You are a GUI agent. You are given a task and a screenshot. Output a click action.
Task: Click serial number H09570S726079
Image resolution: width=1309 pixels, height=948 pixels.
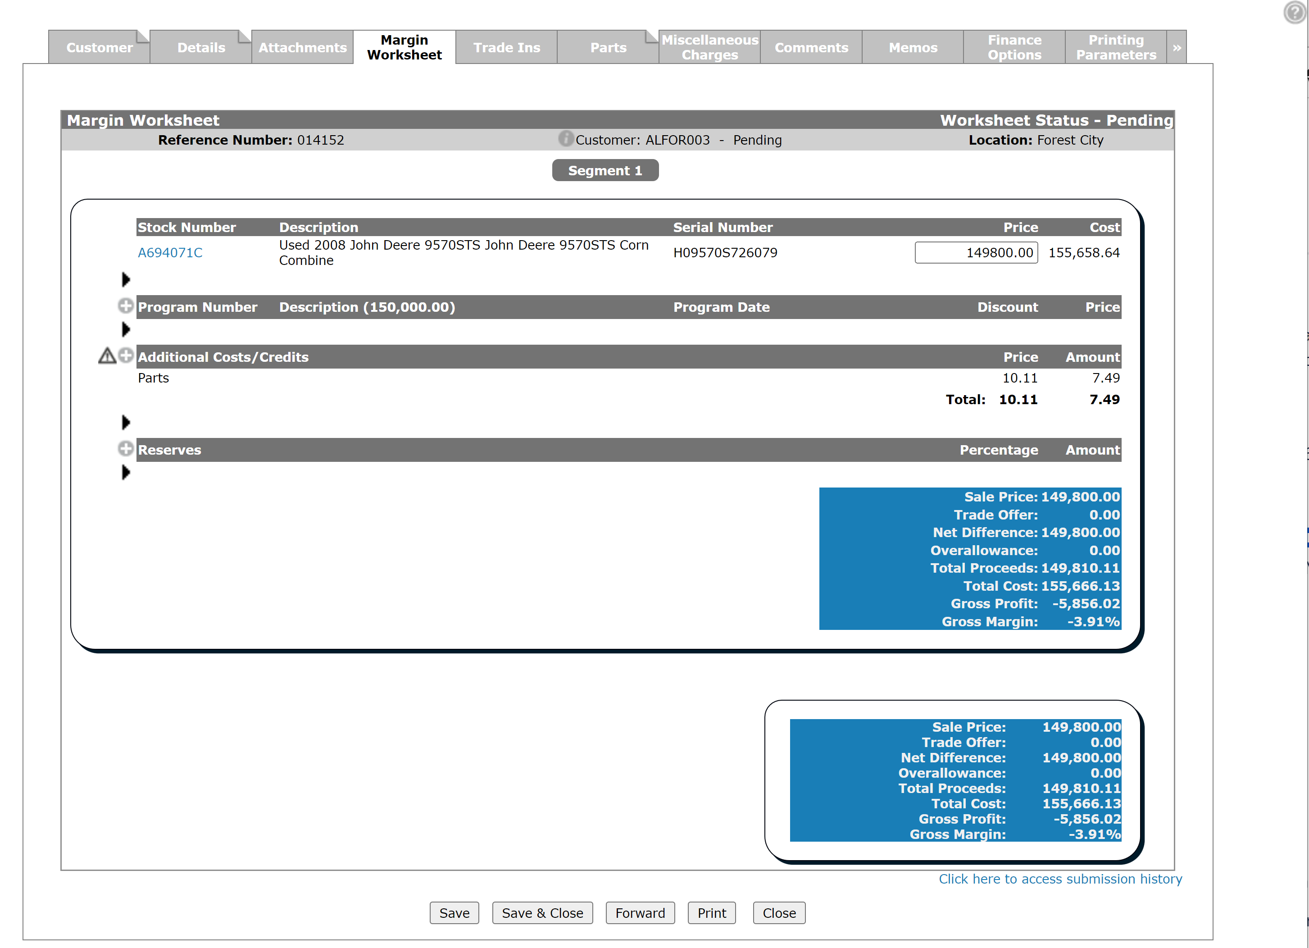[x=725, y=253]
